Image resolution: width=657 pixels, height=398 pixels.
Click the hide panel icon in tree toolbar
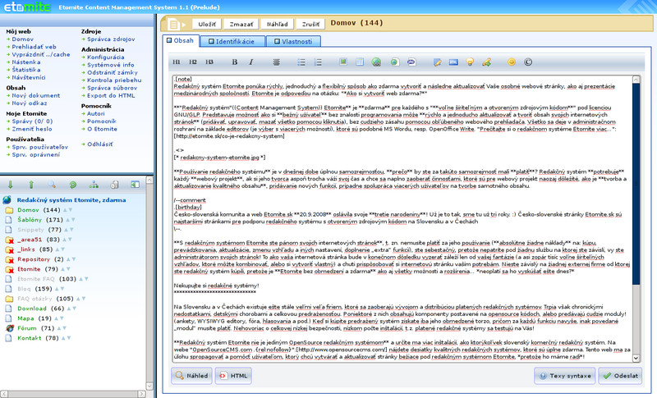point(135,185)
